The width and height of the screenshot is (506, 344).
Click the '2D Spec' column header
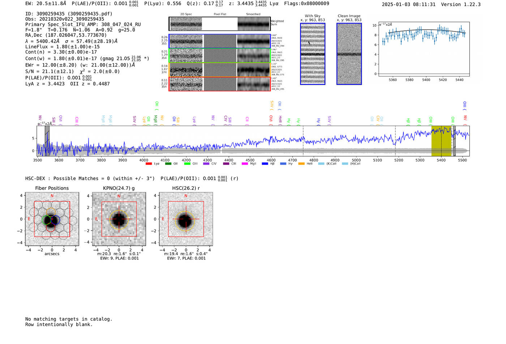(186, 14)
